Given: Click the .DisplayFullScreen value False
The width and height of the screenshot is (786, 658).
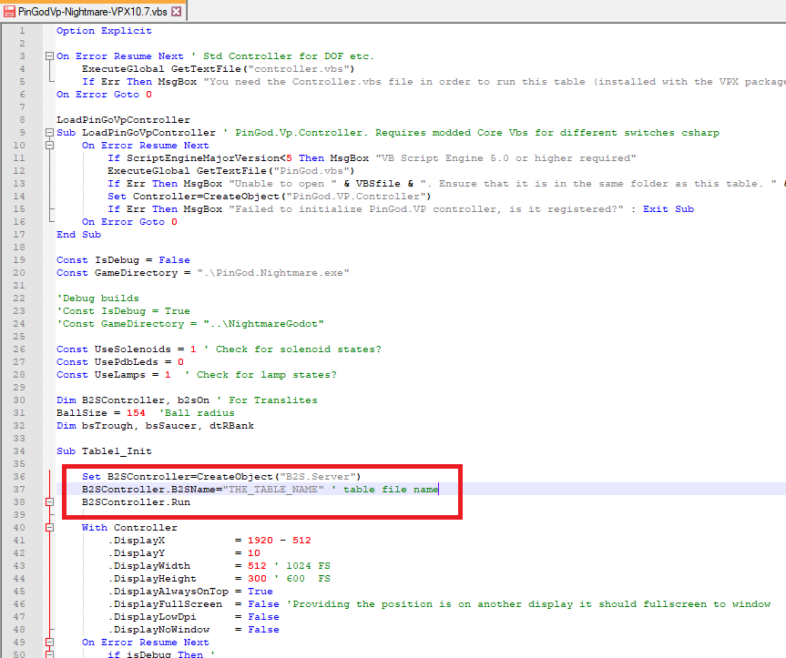Looking at the screenshot, I should (264, 604).
